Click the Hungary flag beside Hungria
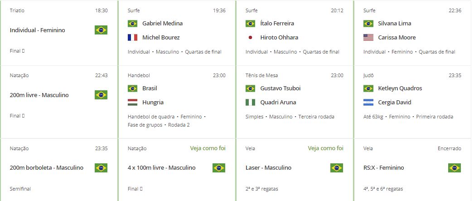This screenshot has width=474, height=201. point(132,103)
